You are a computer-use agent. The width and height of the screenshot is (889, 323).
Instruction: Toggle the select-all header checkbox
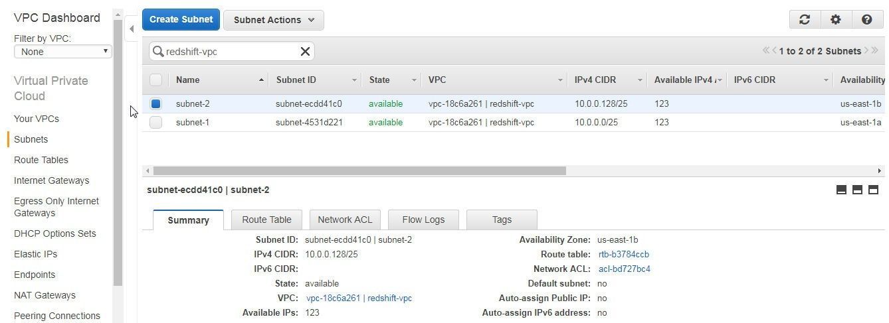(x=155, y=80)
